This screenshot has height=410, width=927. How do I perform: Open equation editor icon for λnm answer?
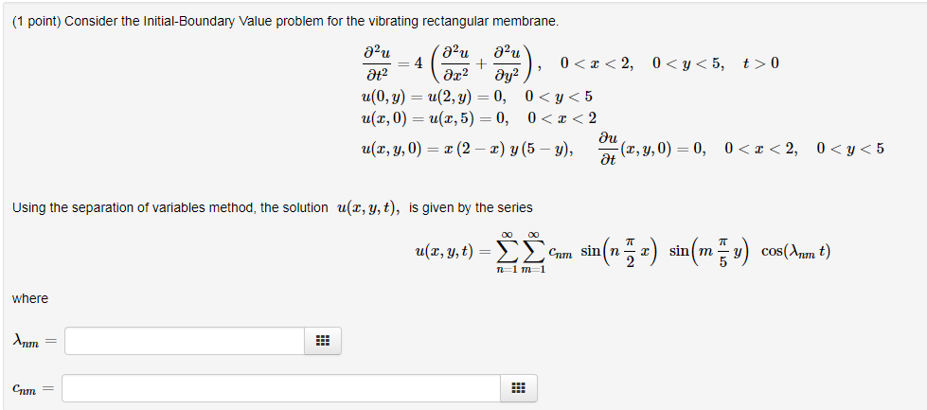(322, 341)
